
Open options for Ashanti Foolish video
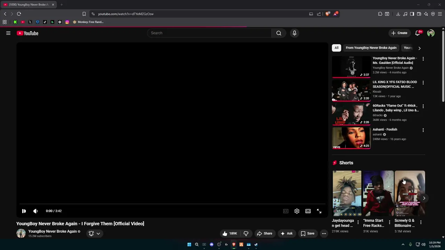click(423, 130)
